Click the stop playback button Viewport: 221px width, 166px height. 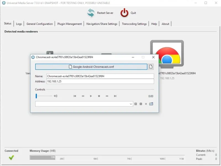pyautogui.click(x=99, y=96)
